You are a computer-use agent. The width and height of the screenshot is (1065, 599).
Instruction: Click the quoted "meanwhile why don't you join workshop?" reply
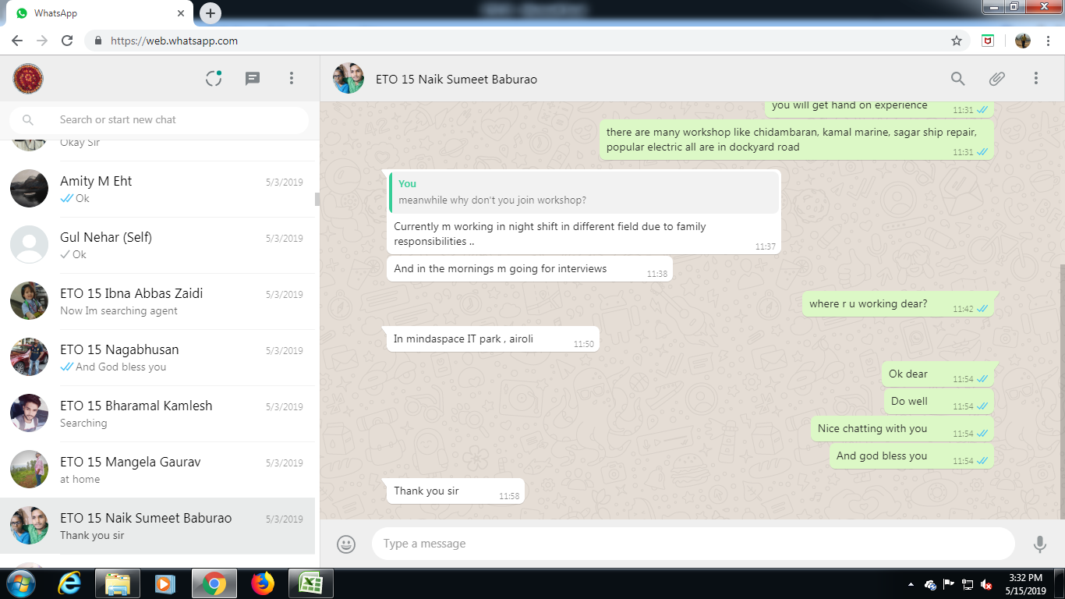click(x=583, y=193)
